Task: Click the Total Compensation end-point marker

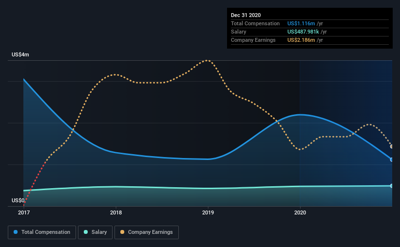Action: coord(392,159)
